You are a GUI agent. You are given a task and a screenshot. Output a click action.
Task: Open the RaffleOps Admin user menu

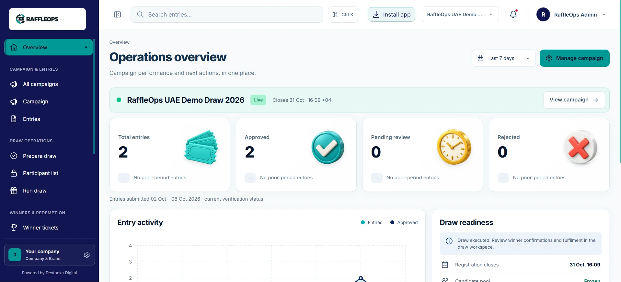point(571,15)
